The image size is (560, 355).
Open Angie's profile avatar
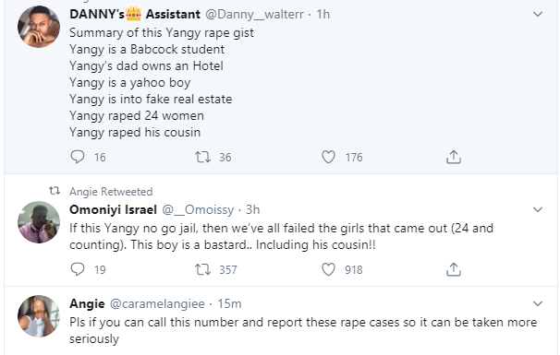click(x=39, y=316)
